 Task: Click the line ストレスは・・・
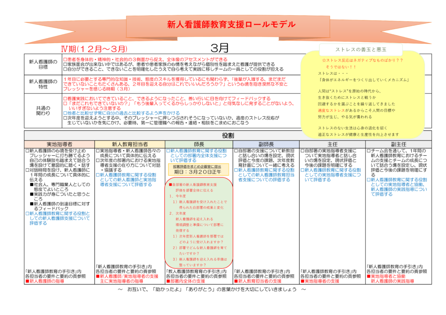coord(332,73)
